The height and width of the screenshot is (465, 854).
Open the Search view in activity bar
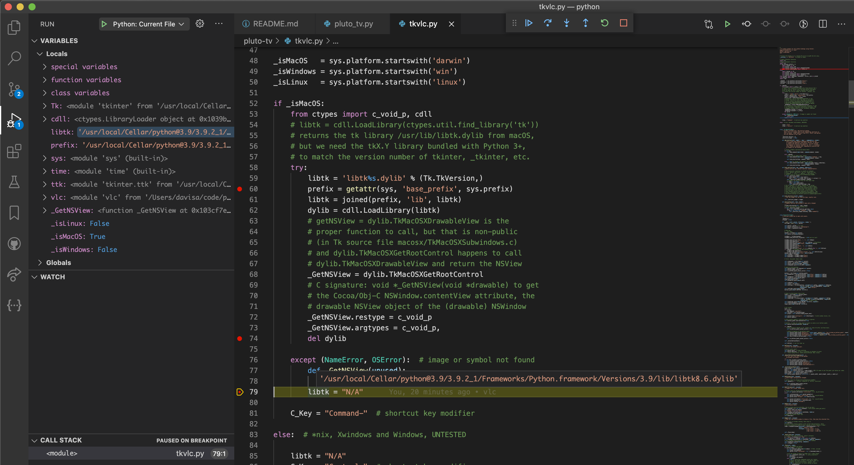coord(14,58)
